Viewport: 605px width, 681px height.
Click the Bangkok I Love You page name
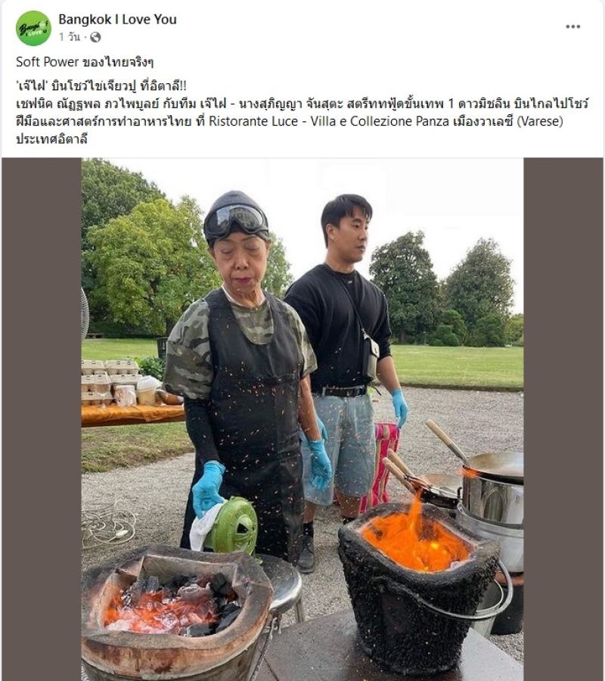pos(117,20)
